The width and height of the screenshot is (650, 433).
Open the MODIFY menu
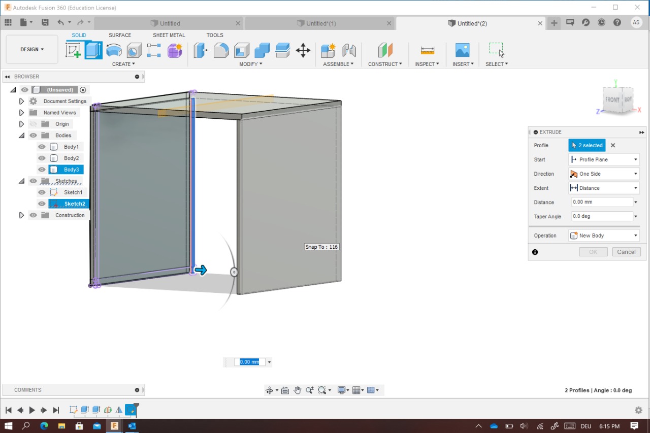[251, 64]
